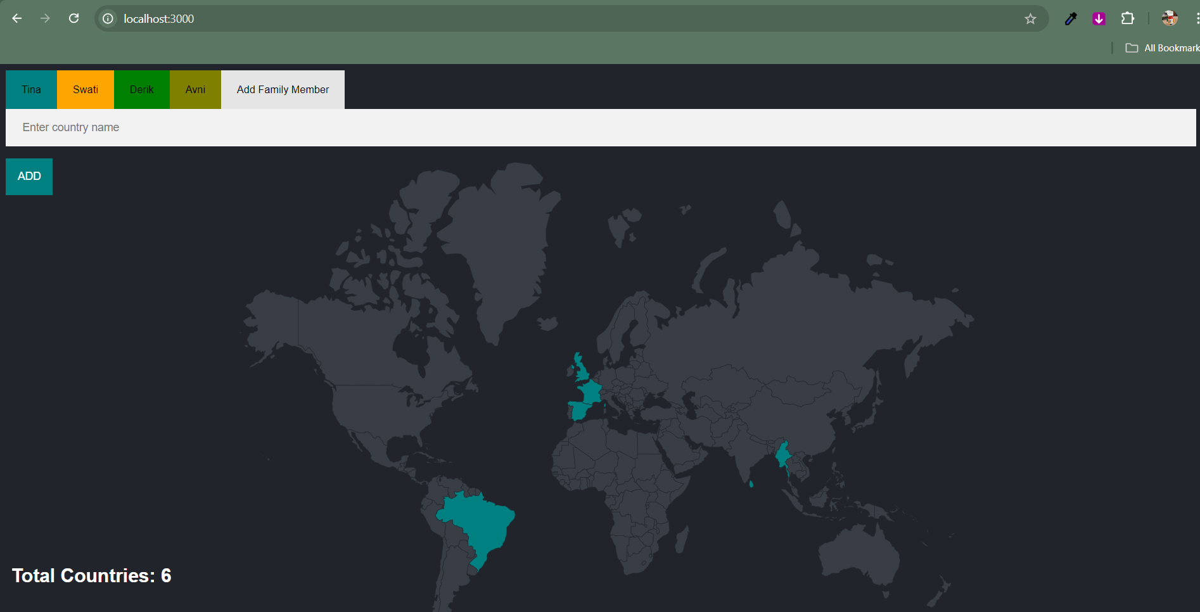Open the Avni tab
1200x612 pixels.
(195, 89)
